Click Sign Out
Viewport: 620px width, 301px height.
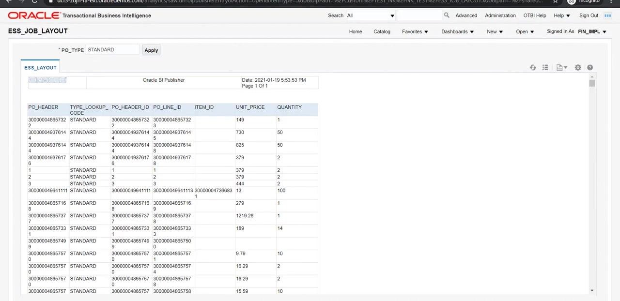pos(589,15)
